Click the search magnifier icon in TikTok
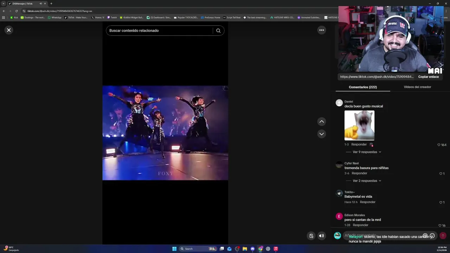The image size is (450, 253). (218, 31)
